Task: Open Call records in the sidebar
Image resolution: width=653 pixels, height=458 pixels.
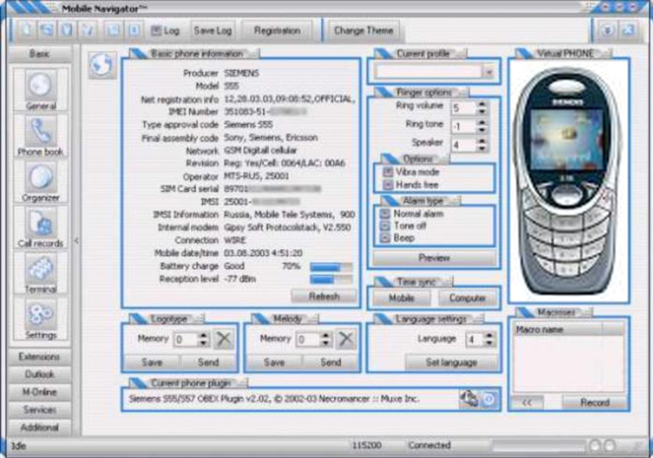Action: click(40, 223)
